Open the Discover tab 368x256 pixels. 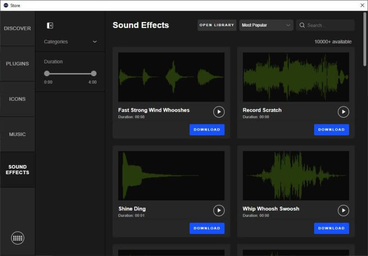point(17,28)
